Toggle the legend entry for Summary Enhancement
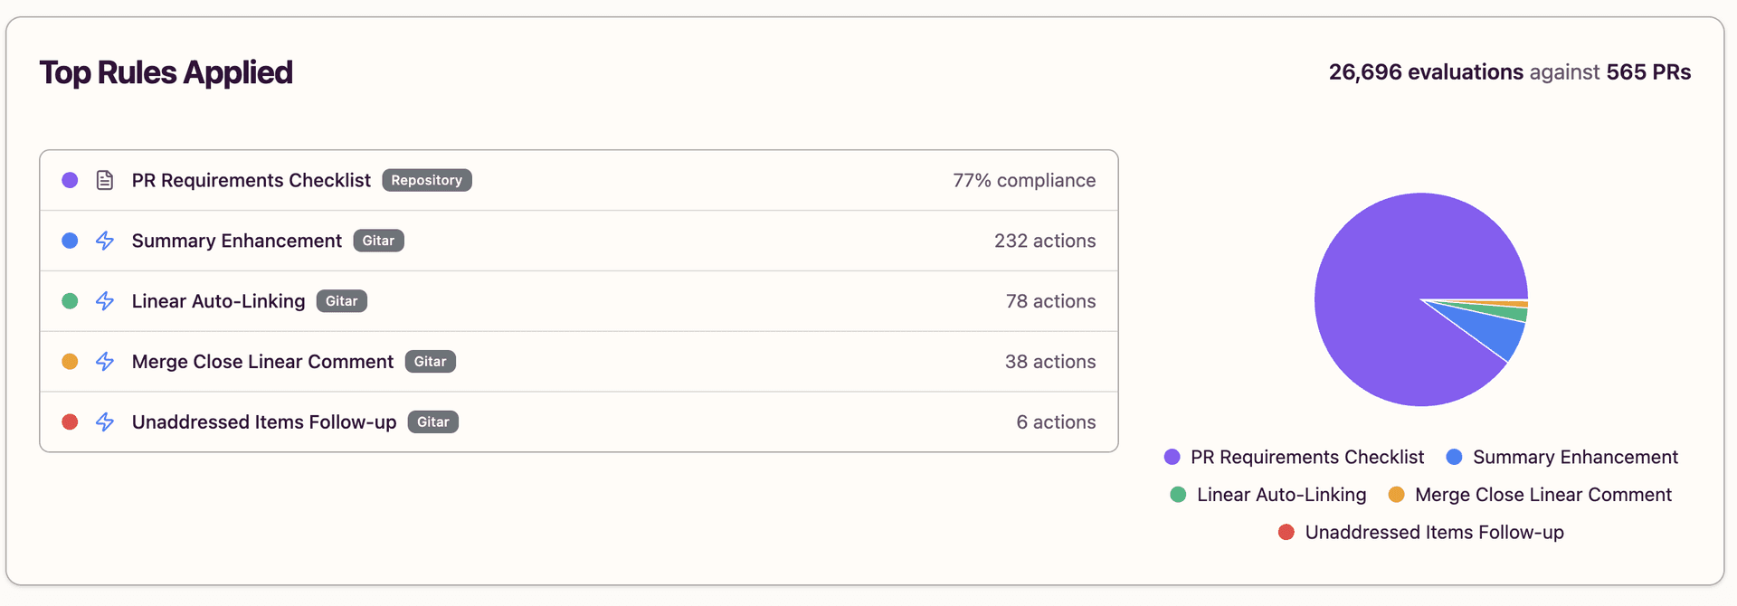This screenshot has height=606, width=1737. point(1574,457)
